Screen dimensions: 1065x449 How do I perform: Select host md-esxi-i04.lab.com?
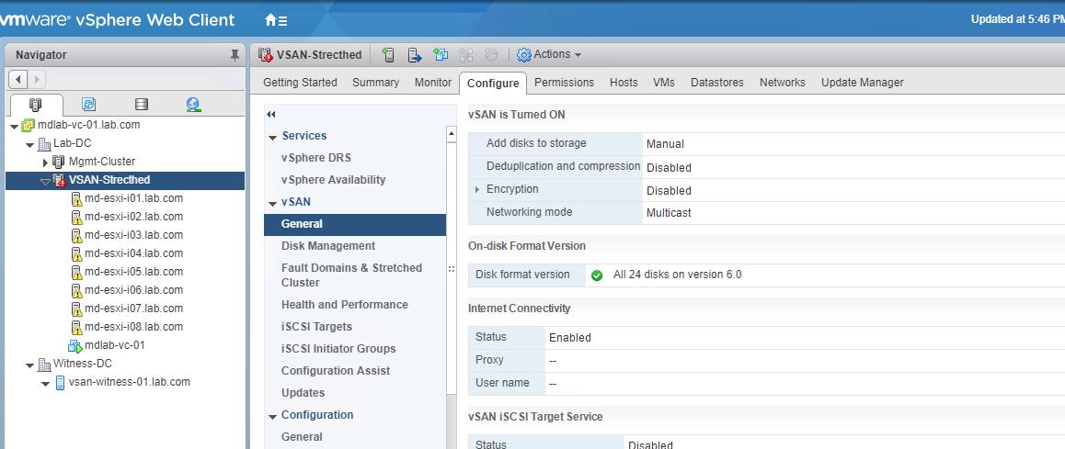[x=133, y=253]
